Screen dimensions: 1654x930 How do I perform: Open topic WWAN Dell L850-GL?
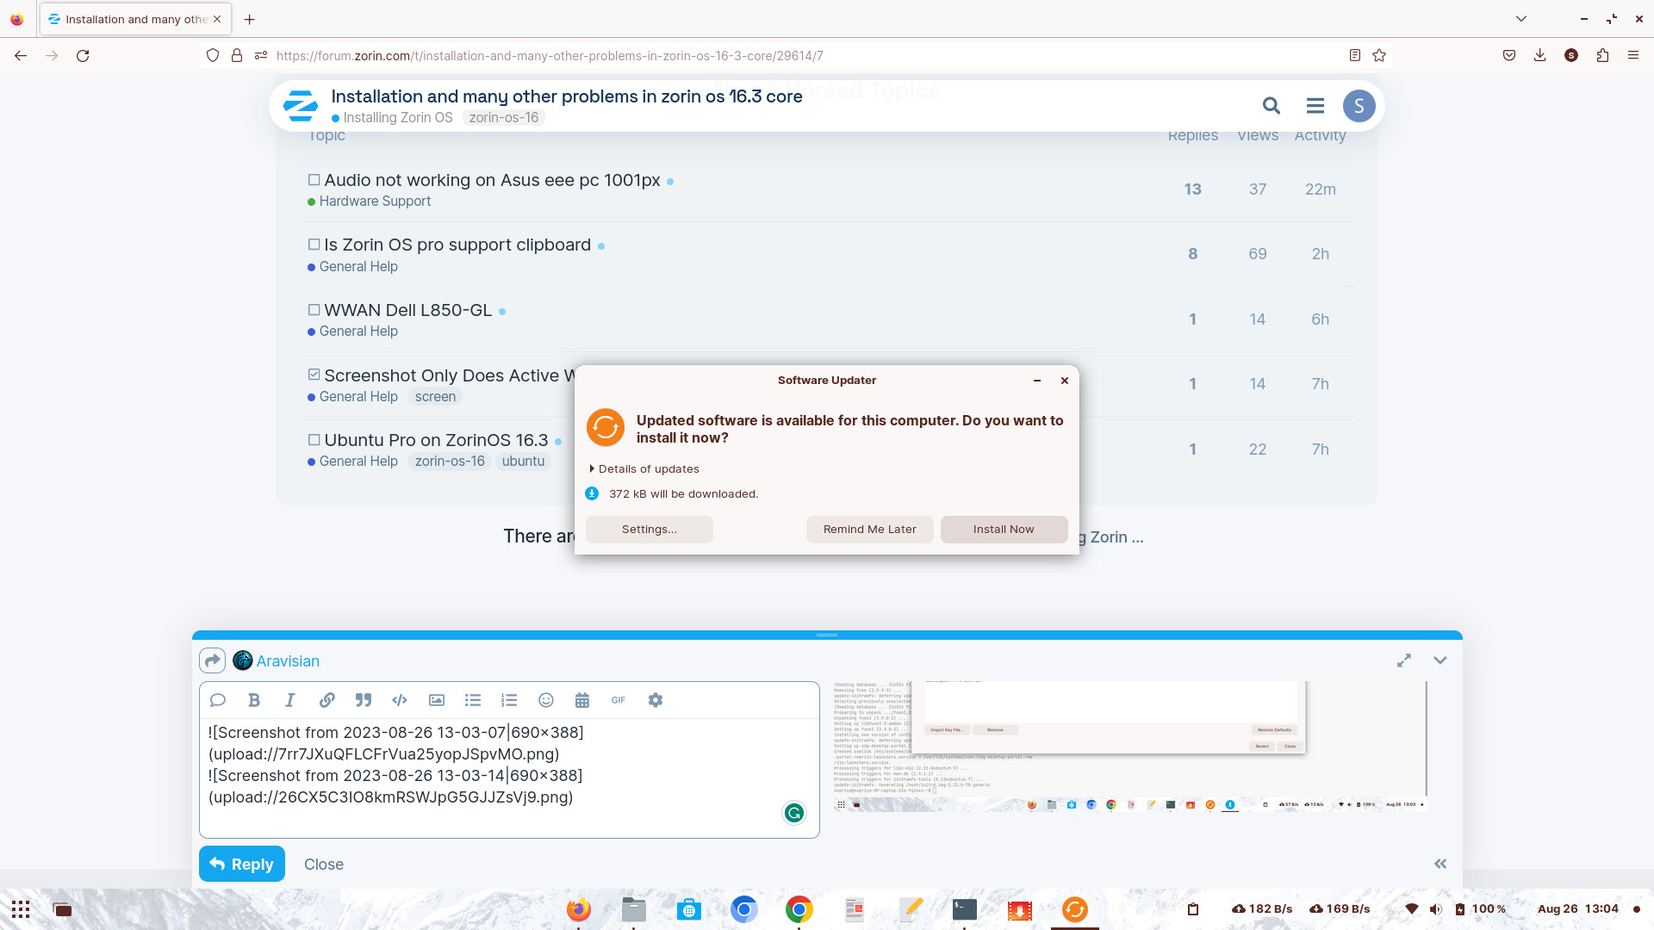(x=407, y=310)
